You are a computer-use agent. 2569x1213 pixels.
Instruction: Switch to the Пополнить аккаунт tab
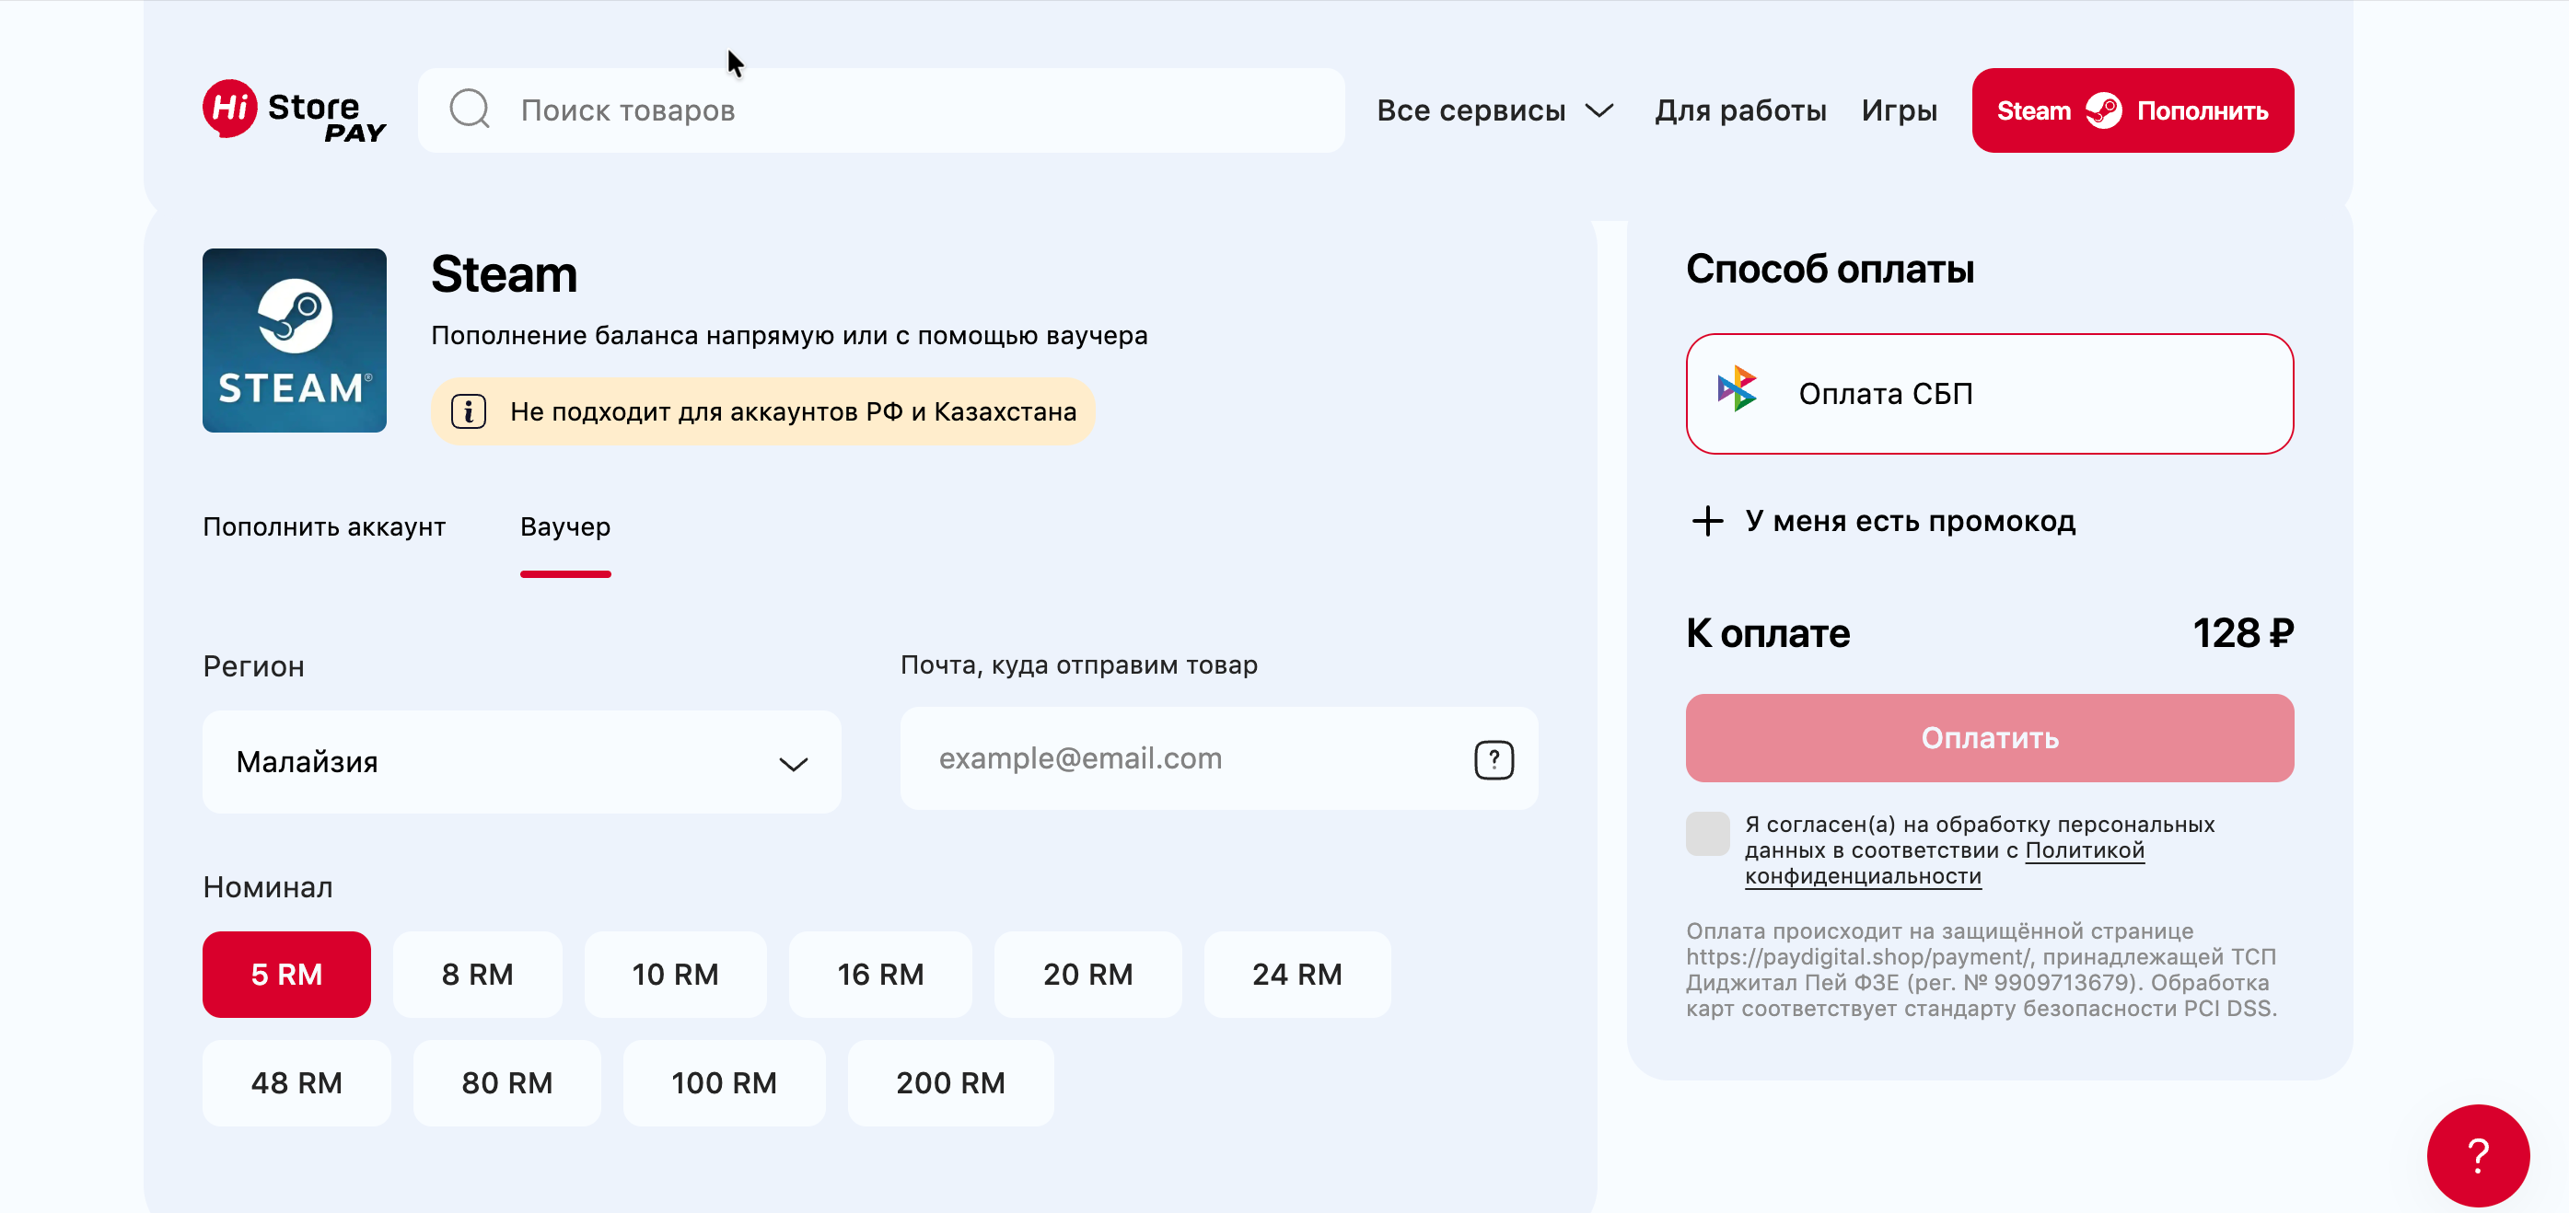pyautogui.click(x=324, y=526)
